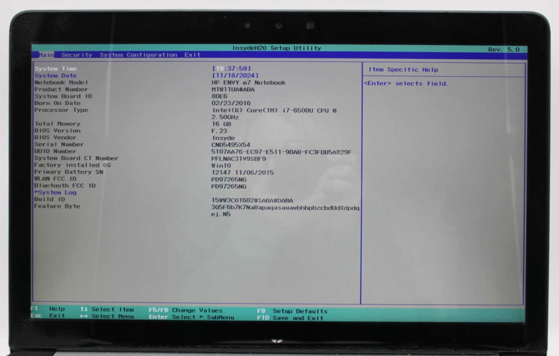Click the Feature Byte label

[x=57, y=206]
